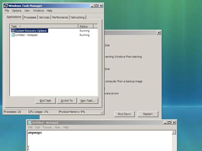Click the System Recovery Options task icon
Viewport: 202px width, 151px height.
pyautogui.click(x=13, y=31)
